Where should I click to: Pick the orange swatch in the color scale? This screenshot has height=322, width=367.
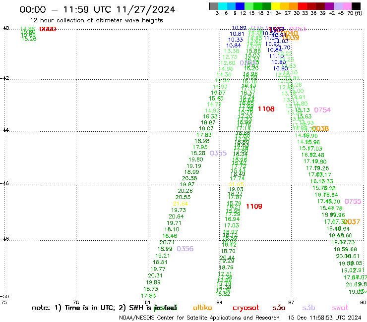pos(294,6)
